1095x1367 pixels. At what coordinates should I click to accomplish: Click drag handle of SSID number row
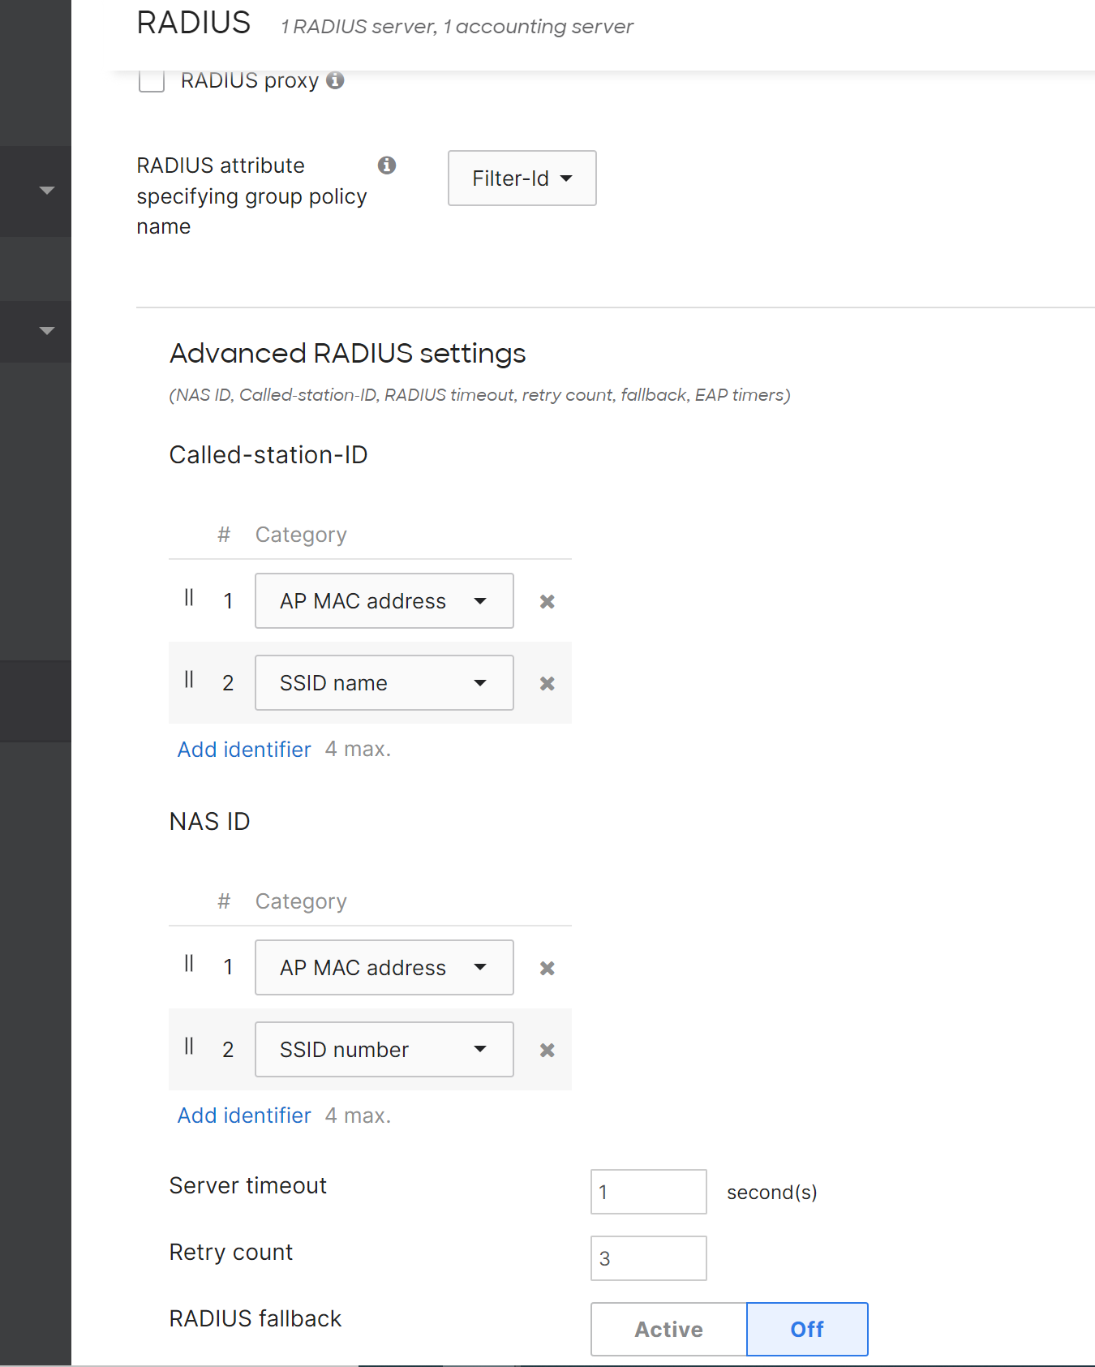click(189, 1047)
